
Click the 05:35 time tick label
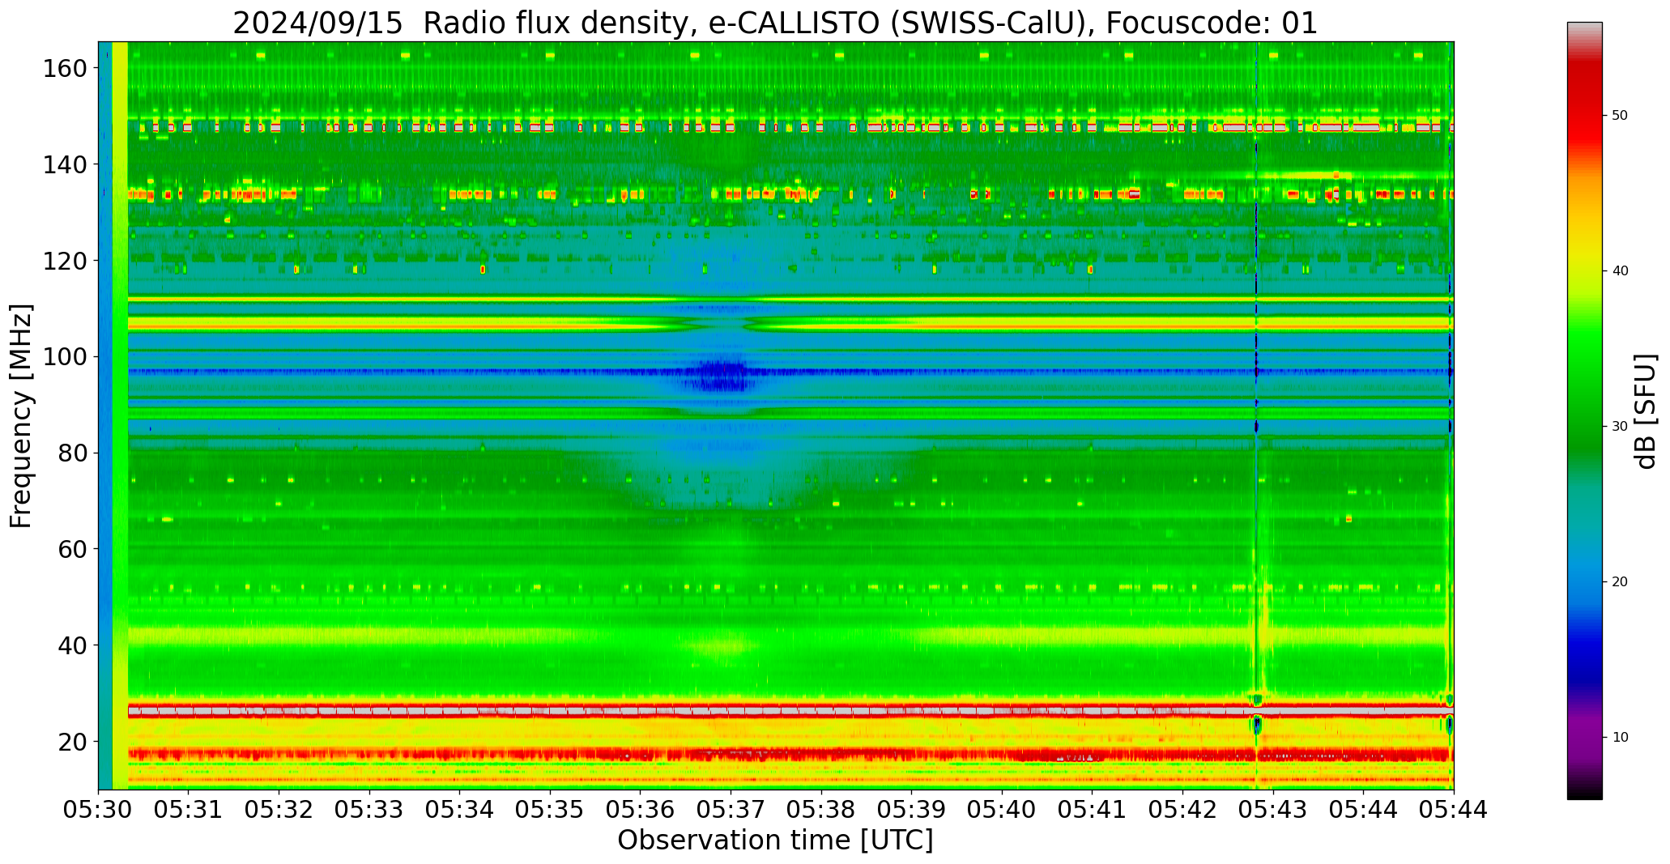tap(550, 810)
